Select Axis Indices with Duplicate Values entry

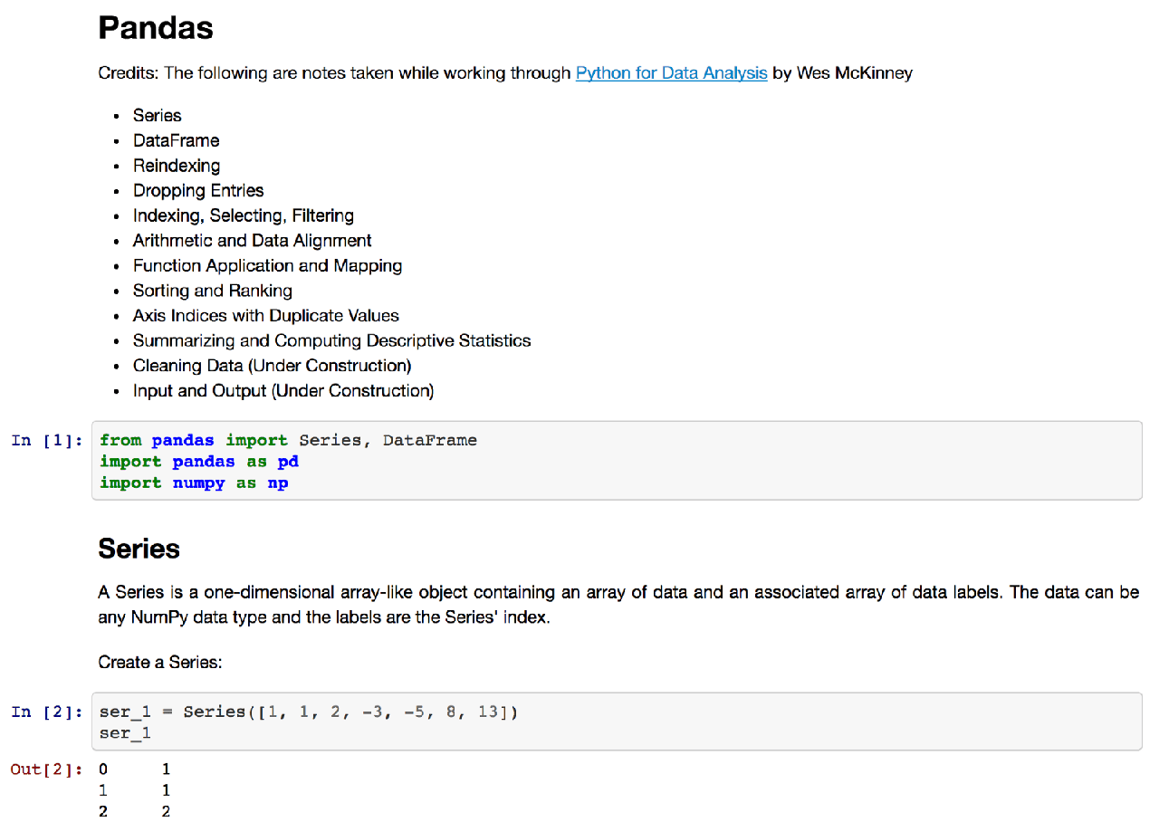265,316
